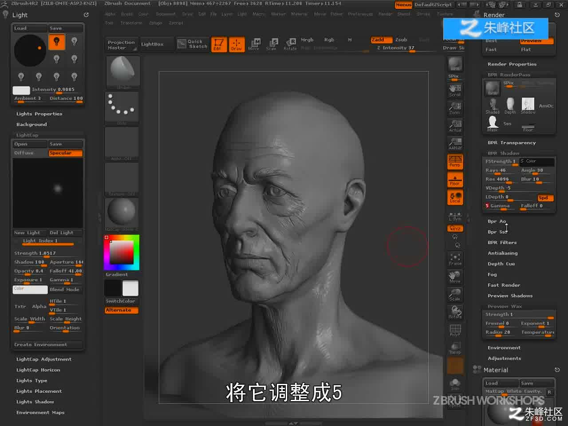Click the Transp transparency icon
The height and width of the screenshot is (426, 568).
[455, 348]
